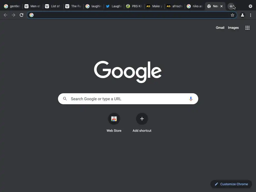256x192 pixels.
Task: Click the Customize Chrome button
Action: coord(231,184)
